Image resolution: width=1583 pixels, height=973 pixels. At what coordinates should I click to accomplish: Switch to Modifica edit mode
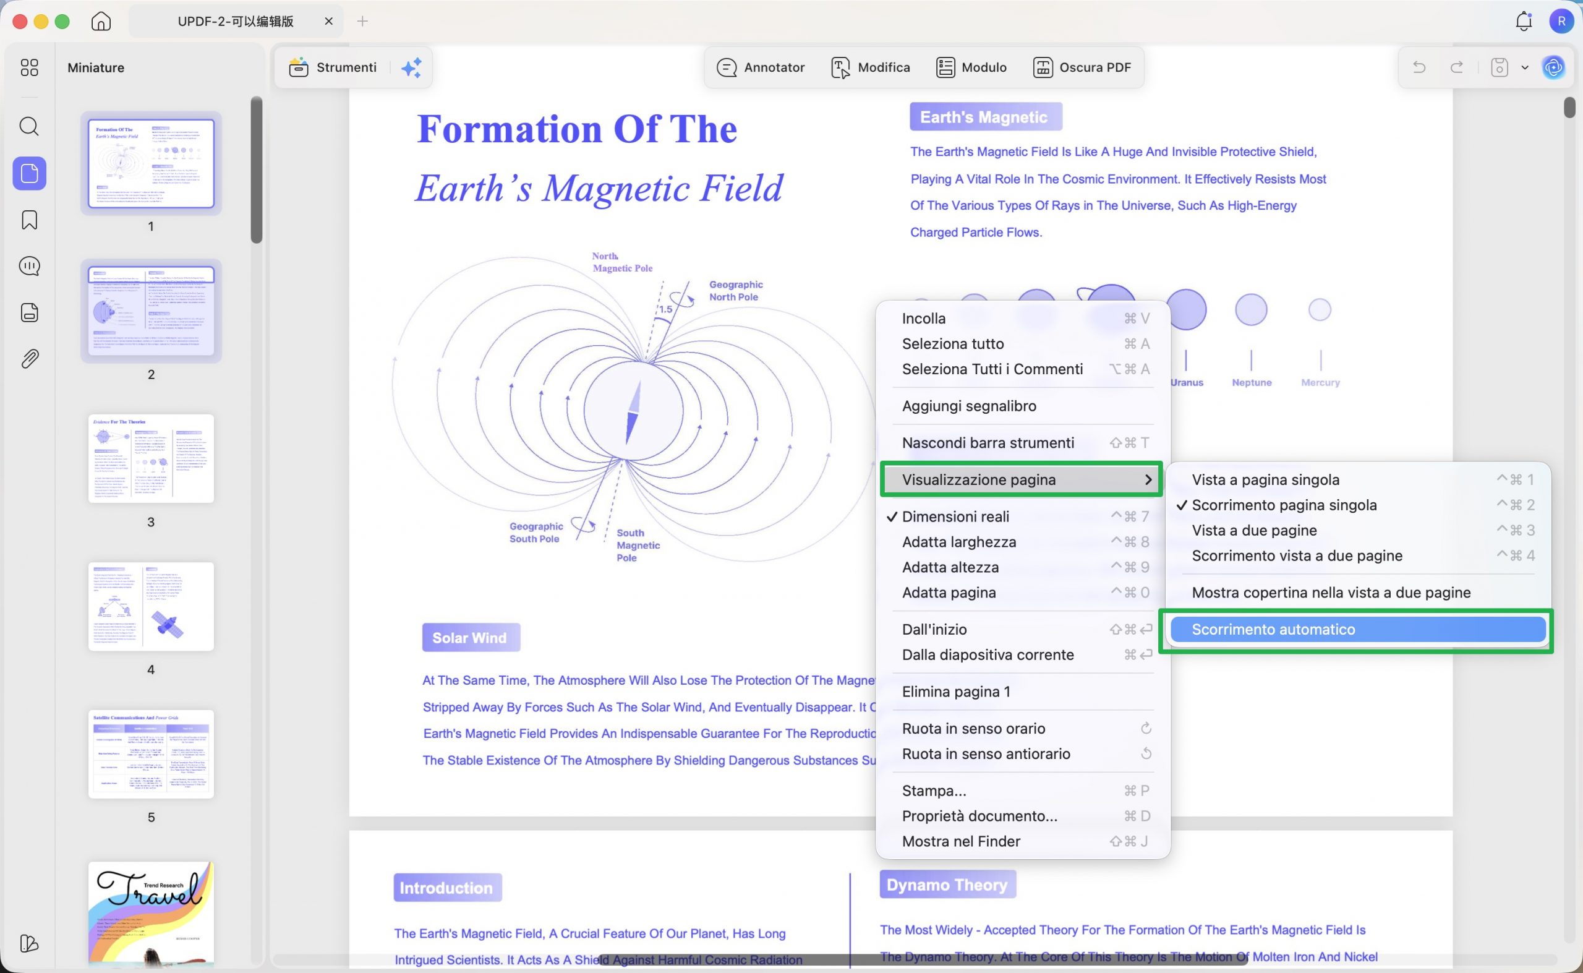(x=870, y=67)
